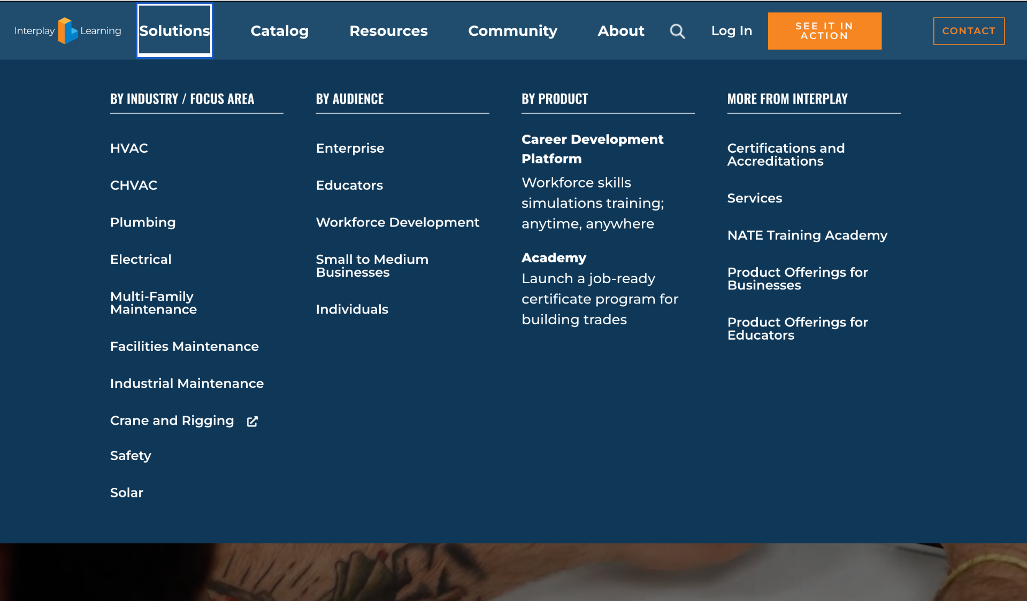This screenshot has height=601, width=1027.
Task: Open the search magnifier icon
Action: pyautogui.click(x=677, y=31)
